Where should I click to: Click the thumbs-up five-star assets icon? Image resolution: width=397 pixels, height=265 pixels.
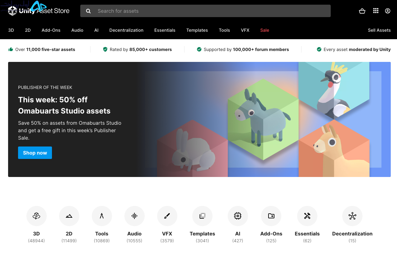(11, 49)
